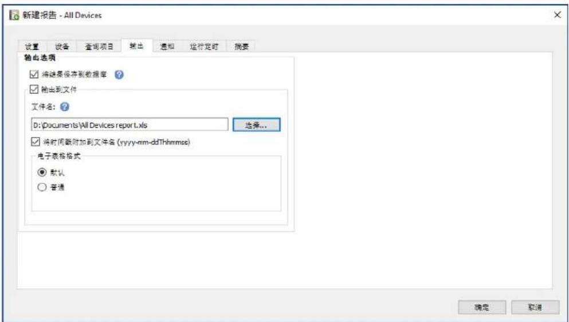Image resolution: width=569 pixels, height=322 pixels.
Task: Select the 输出 tab
Action: 136,46
